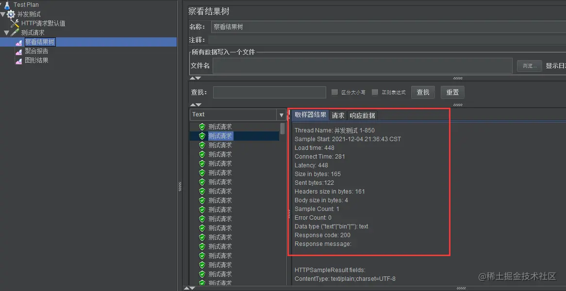Viewport: 566px width, 291px height.
Task: Collapse the Test Plan root node
Action: tap(1, 5)
